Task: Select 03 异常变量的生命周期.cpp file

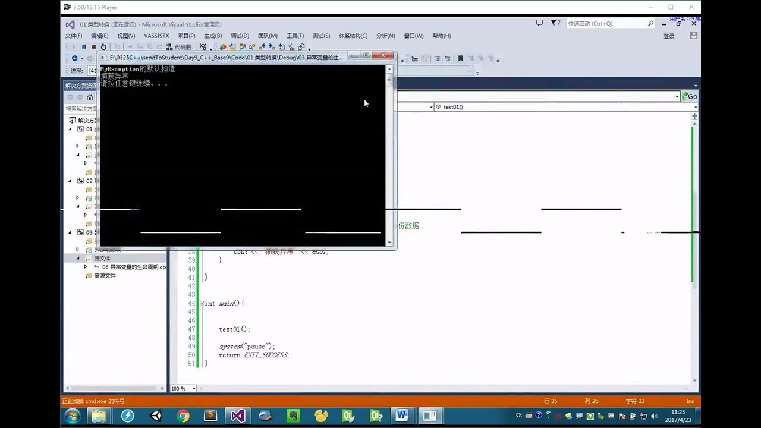Action: click(x=133, y=267)
